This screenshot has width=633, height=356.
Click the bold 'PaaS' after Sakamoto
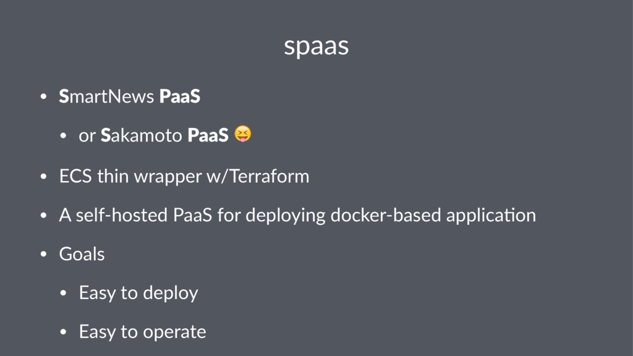[208, 135]
